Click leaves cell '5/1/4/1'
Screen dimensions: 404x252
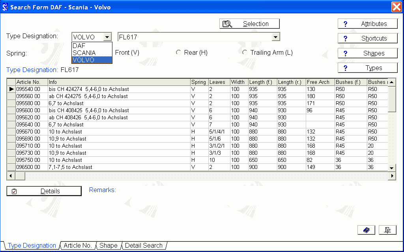tap(219, 132)
